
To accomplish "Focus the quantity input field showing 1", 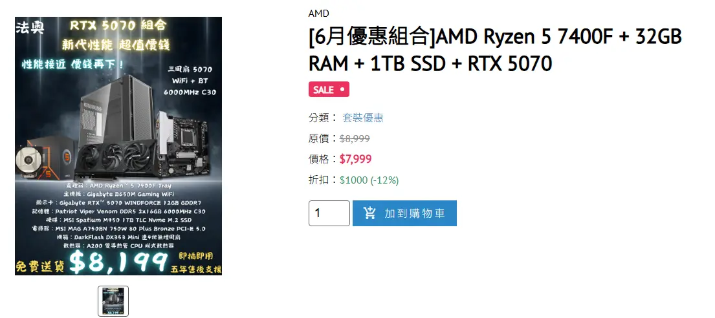I will click(329, 213).
